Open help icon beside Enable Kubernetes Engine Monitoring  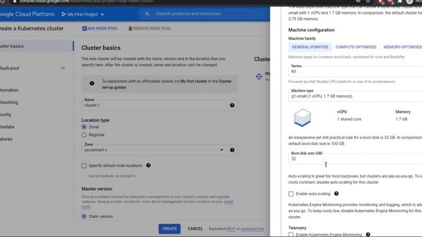[368, 234]
